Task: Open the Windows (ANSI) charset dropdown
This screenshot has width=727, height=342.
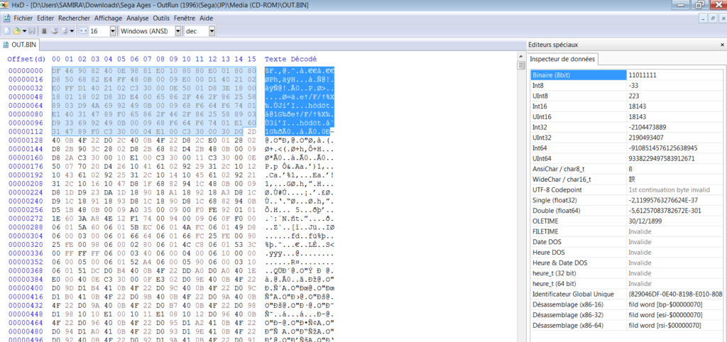Action: [178, 31]
